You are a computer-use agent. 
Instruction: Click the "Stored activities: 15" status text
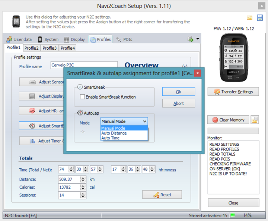click(208, 215)
